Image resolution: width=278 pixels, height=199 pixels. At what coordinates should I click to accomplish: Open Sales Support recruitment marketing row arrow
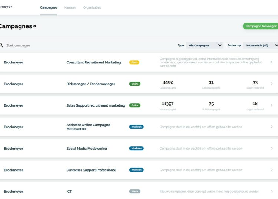[272, 105]
